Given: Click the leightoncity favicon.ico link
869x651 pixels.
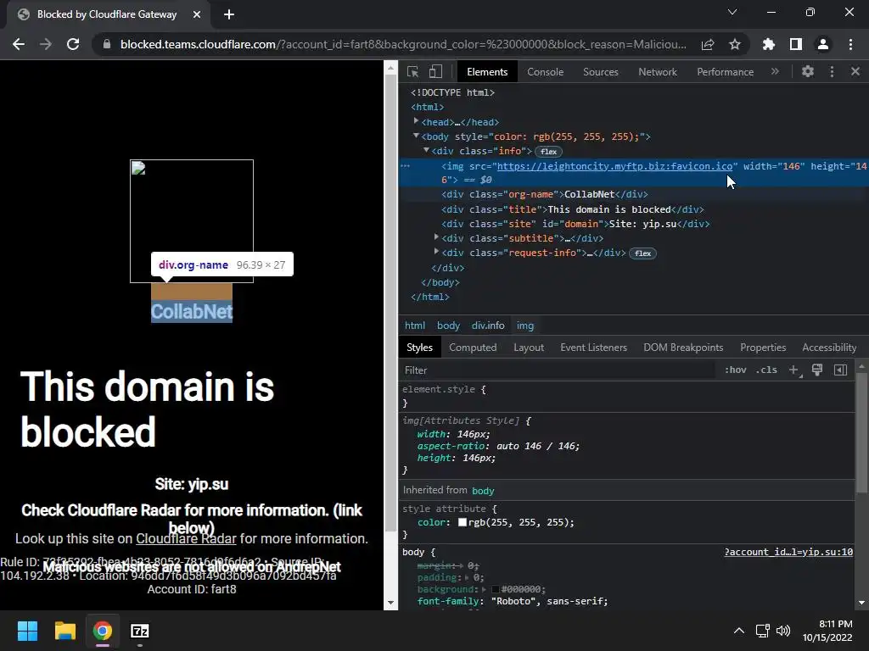Looking at the screenshot, I should click(614, 166).
